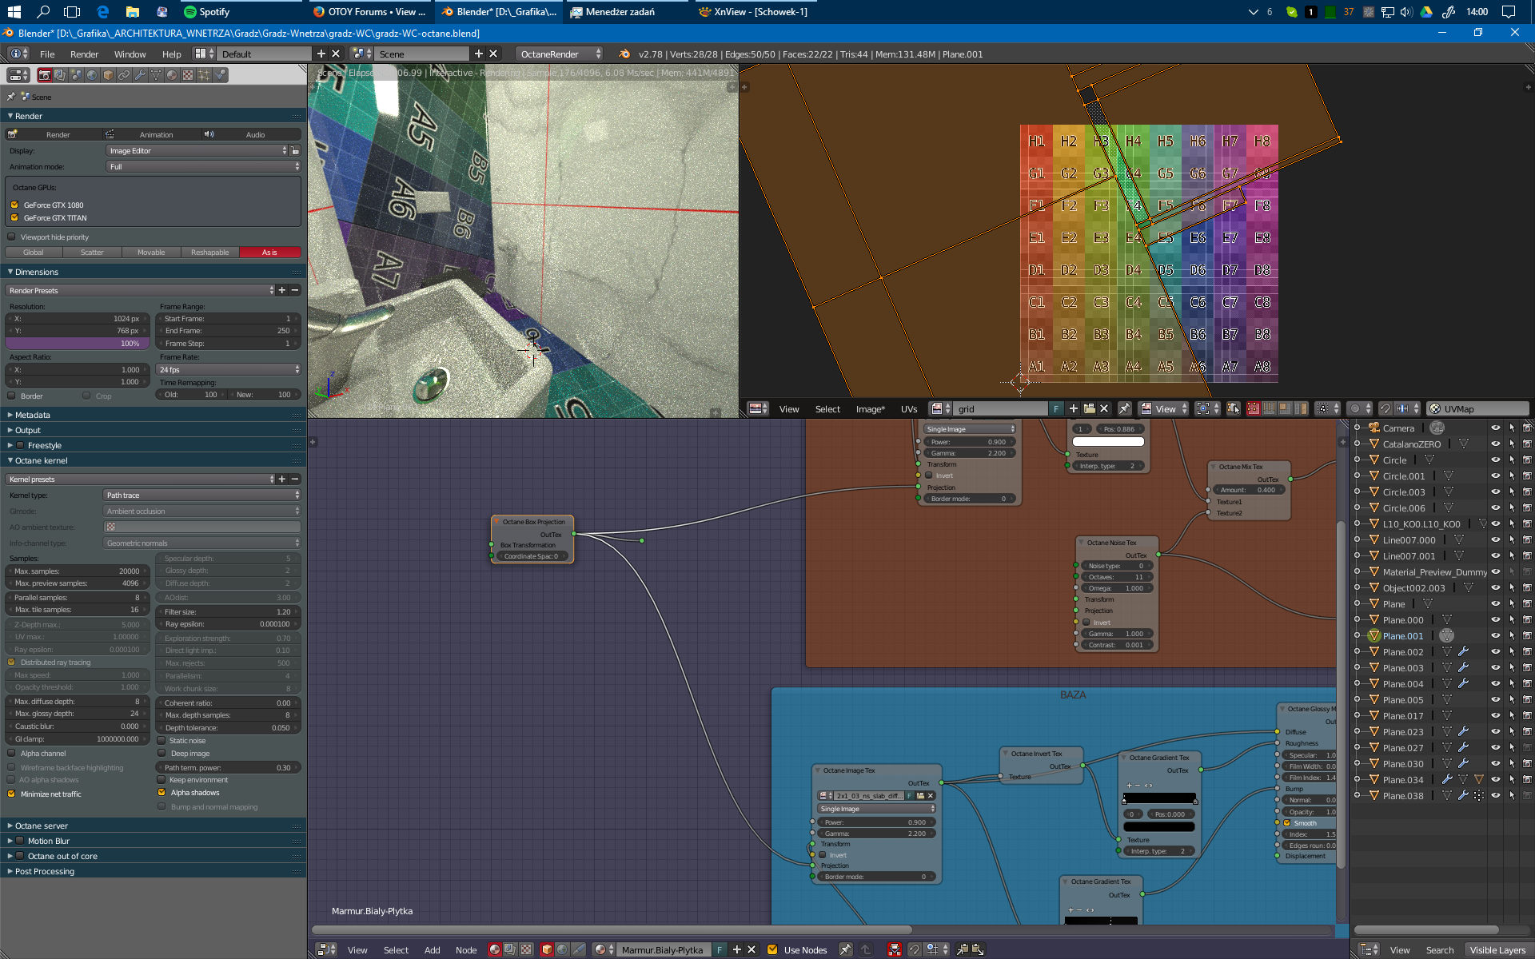Select the Texture properties tab
The image size is (1535, 959).
[x=188, y=75]
